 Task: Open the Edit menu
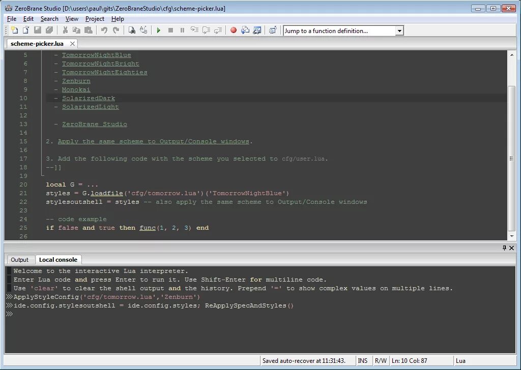(x=28, y=19)
